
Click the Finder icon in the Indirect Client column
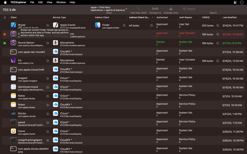click(x=98, y=25)
